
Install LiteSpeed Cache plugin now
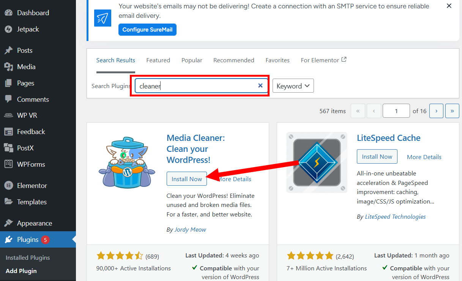coord(377,156)
